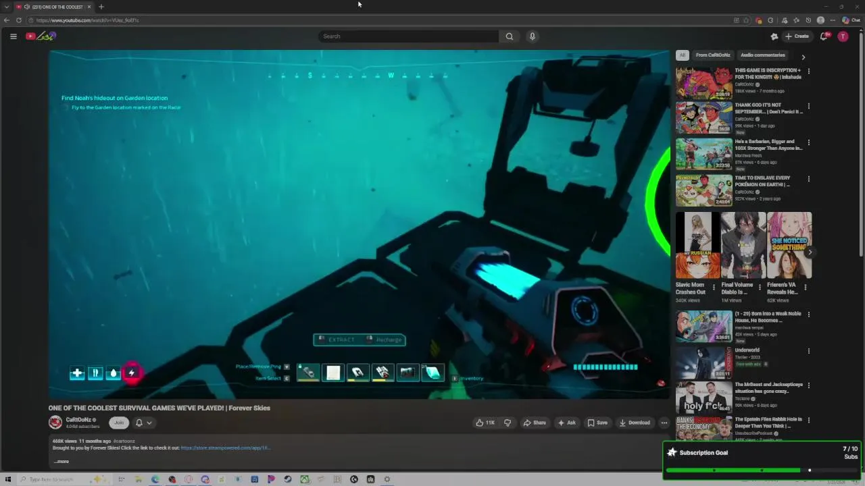
Task: Select Audio commentaries filter chip
Action: pos(763,55)
